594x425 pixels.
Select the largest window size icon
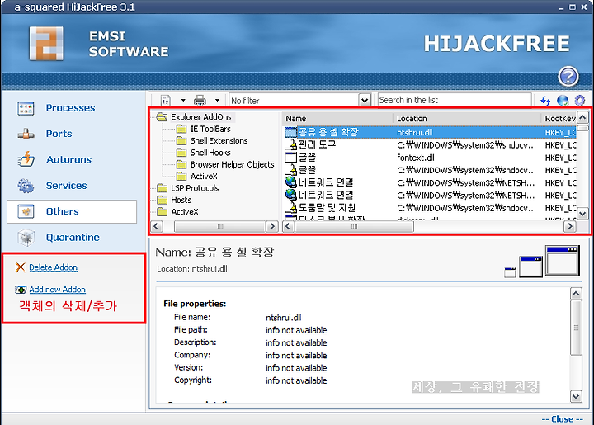point(563,261)
